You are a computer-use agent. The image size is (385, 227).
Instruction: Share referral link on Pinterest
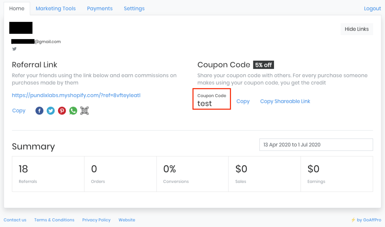pos(62,111)
